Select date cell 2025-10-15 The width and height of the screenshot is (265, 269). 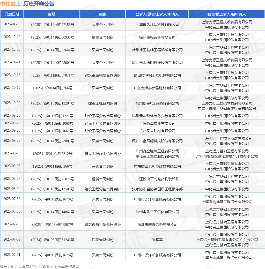click(12, 88)
